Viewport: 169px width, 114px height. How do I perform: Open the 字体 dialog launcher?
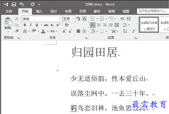86,38
